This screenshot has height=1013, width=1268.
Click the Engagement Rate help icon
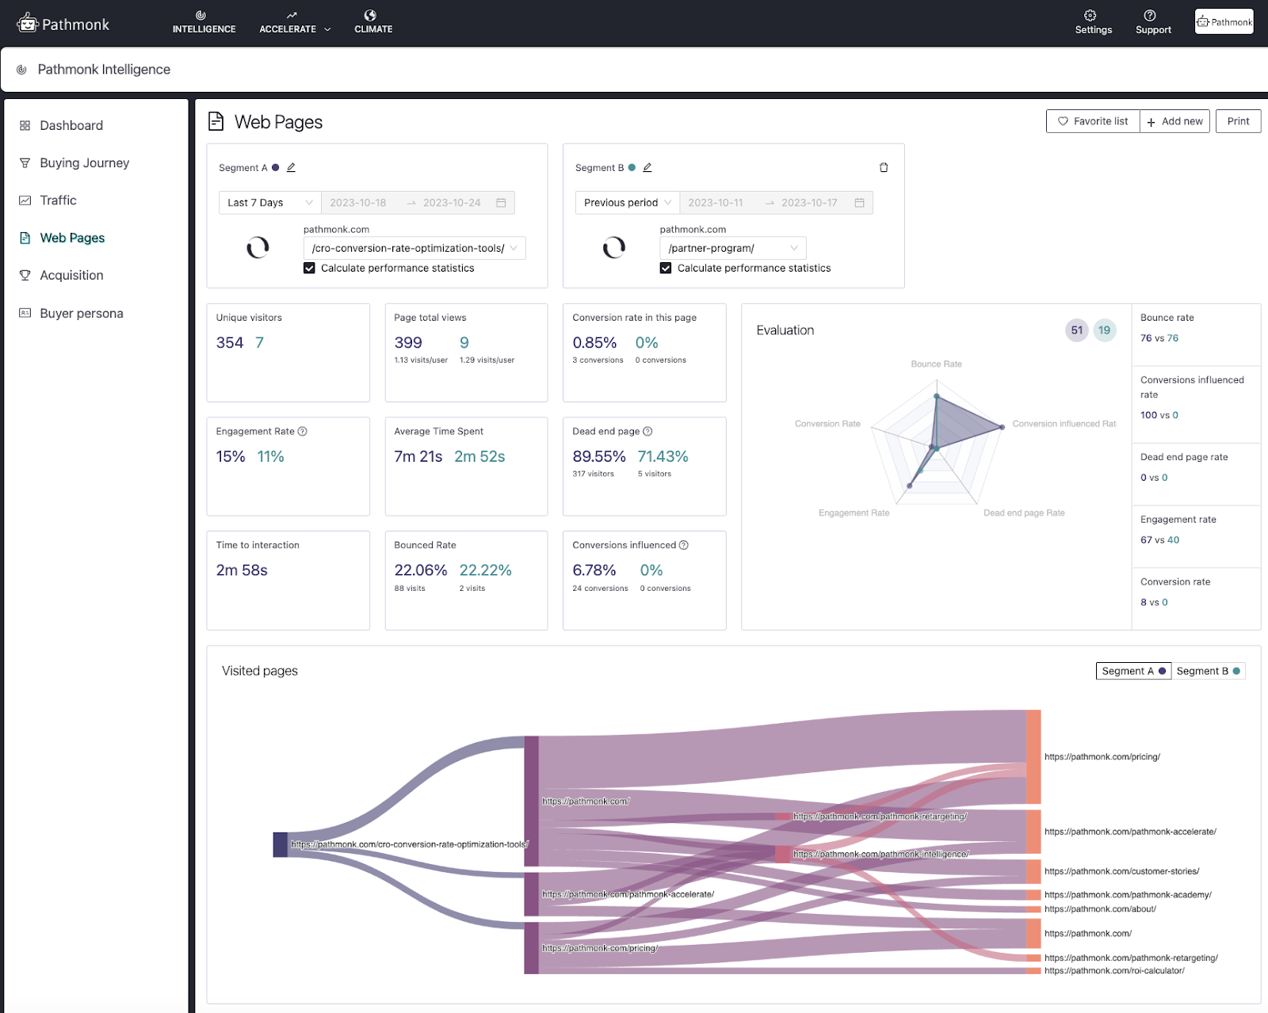point(302,431)
